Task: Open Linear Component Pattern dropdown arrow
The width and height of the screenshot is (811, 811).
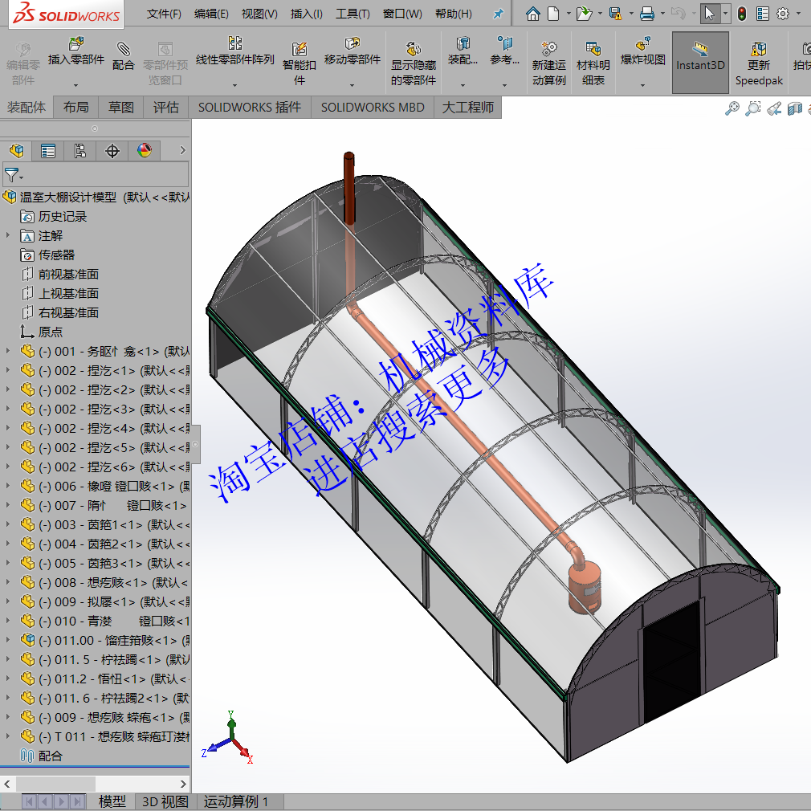Action: (x=234, y=85)
